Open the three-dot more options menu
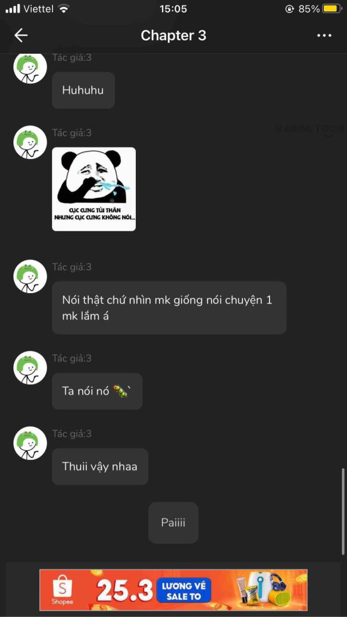Screen dimensions: 347x617 [x=324, y=35]
